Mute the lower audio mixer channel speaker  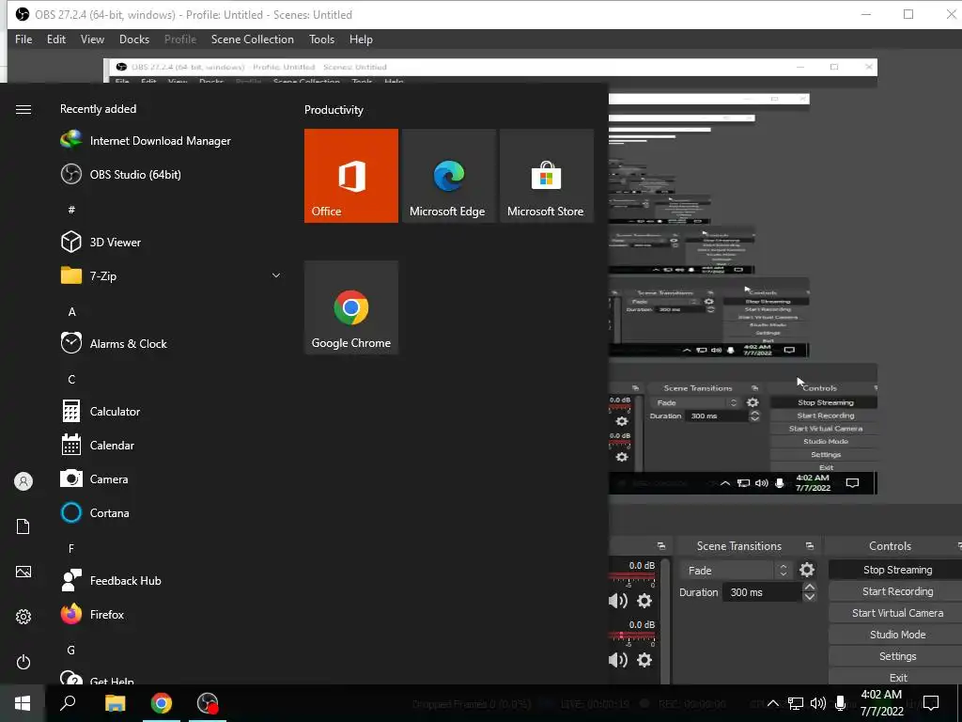(618, 660)
